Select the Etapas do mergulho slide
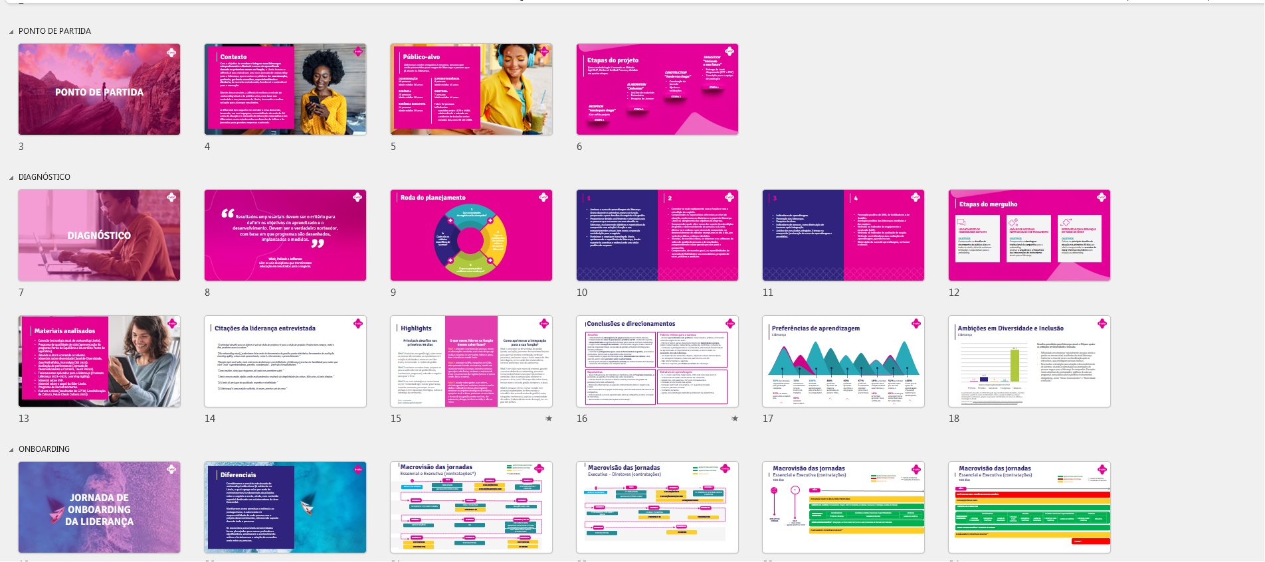 1029,236
